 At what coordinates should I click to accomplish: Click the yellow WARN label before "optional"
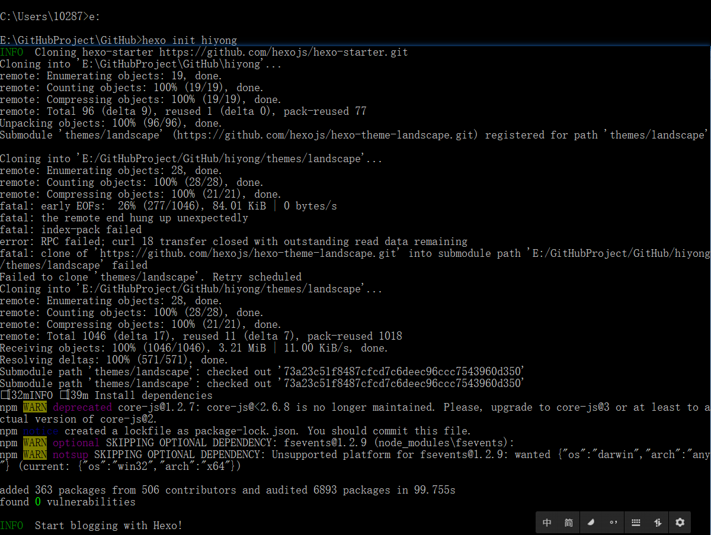(x=35, y=443)
